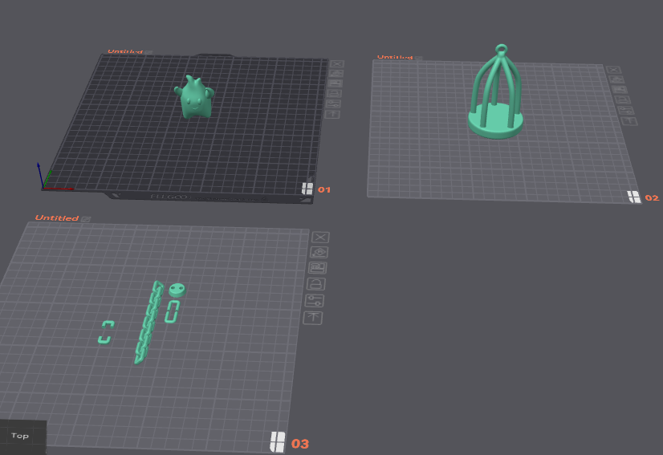The image size is (663, 455).
Task: Auto-orient objects on plate 01
Action: (336, 74)
